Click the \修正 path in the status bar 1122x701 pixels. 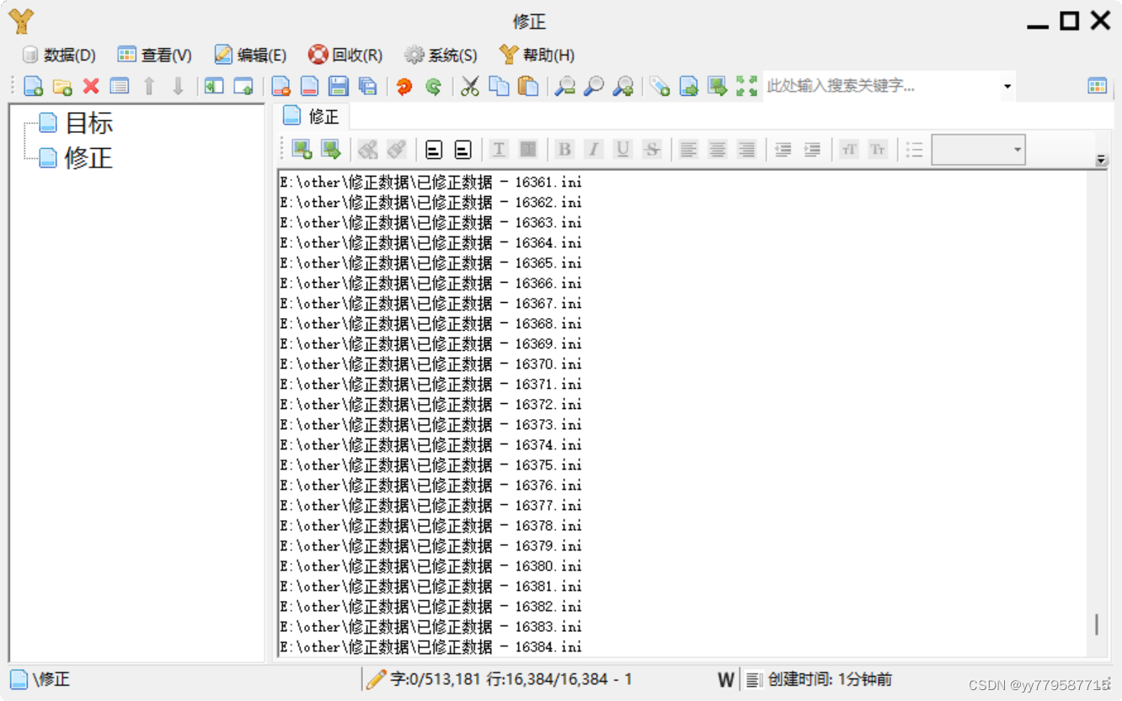click(x=51, y=680)
